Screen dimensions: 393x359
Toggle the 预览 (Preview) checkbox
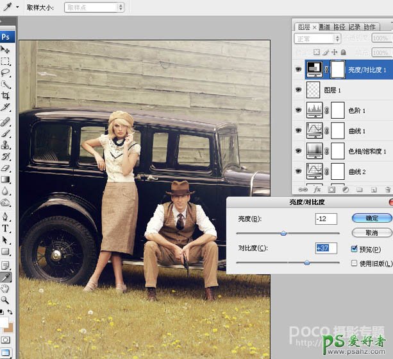pyautogui.click(x=355, y=249)
